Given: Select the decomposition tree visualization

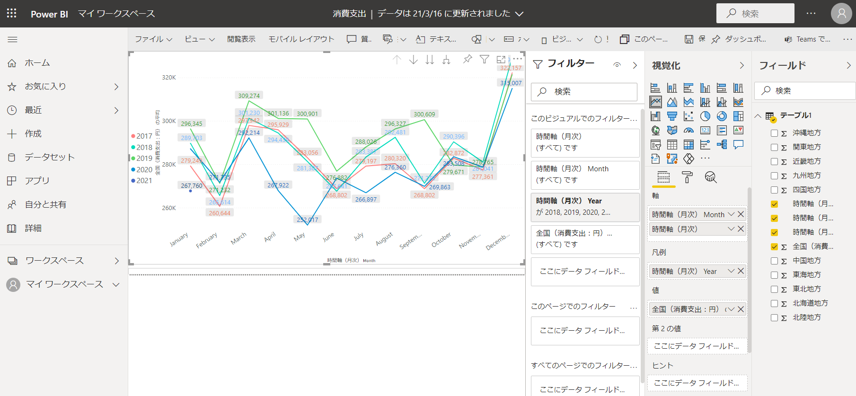Looking at the screenshot, I should pyautogui.click(x=722, y=145).
